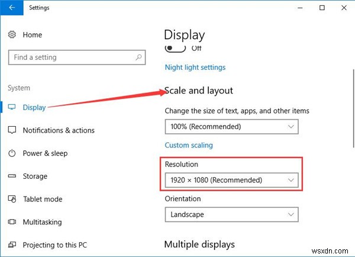Maximize the Settings window

tap(321, 8)
